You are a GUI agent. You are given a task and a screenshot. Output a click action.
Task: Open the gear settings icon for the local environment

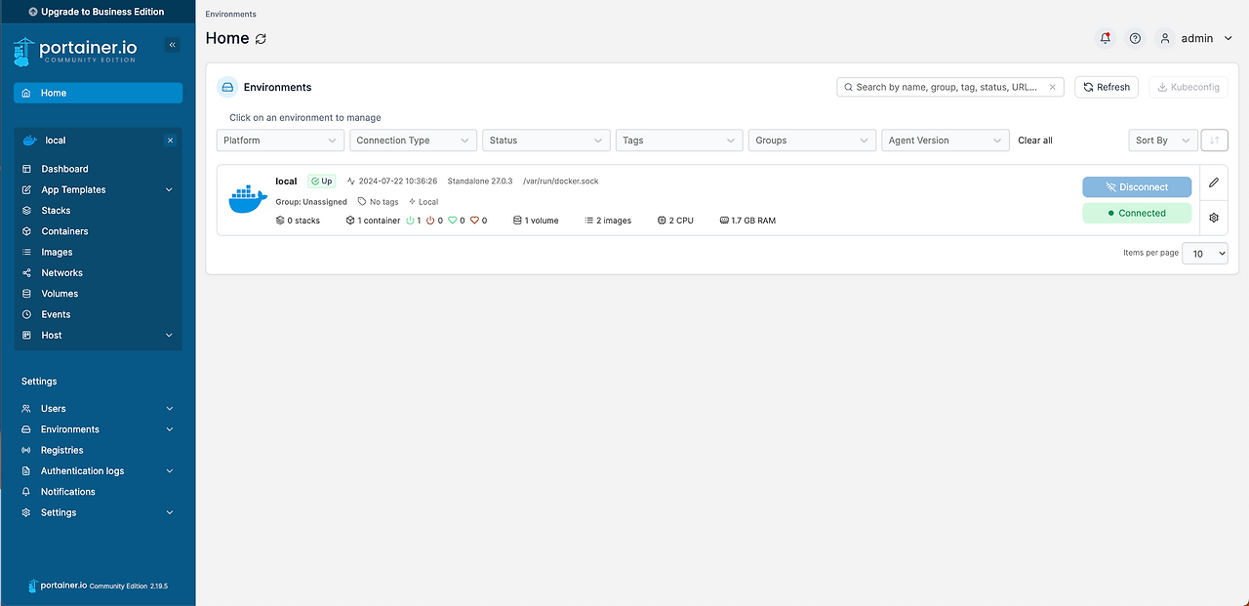coord(1214,218)
